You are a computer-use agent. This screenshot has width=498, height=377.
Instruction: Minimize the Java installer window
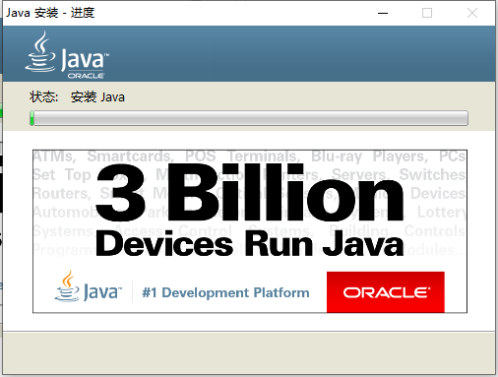383,13
